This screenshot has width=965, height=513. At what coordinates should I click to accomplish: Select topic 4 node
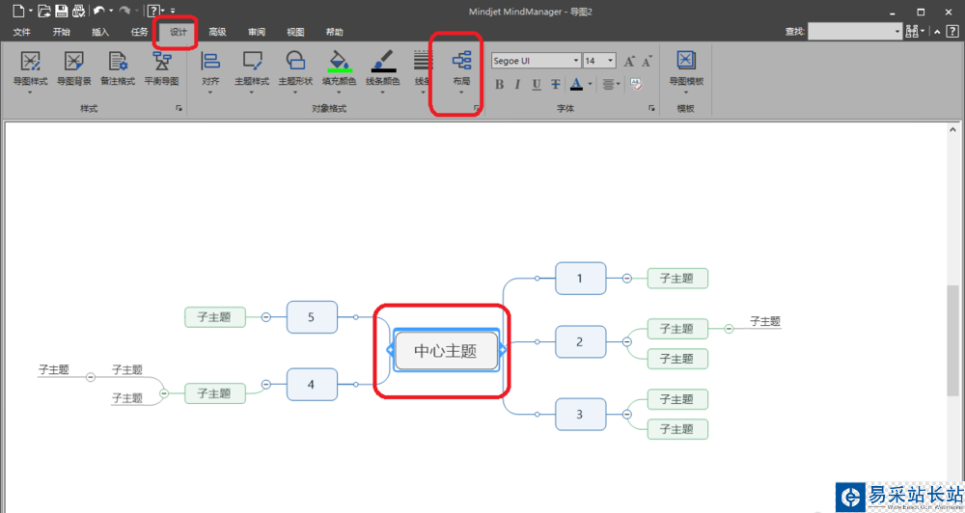pyautogui.click(x=312, y=385)
